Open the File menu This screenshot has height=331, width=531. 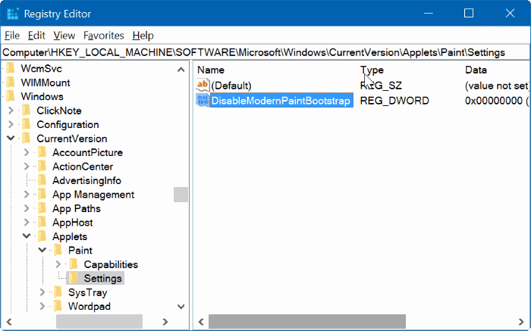12,36
